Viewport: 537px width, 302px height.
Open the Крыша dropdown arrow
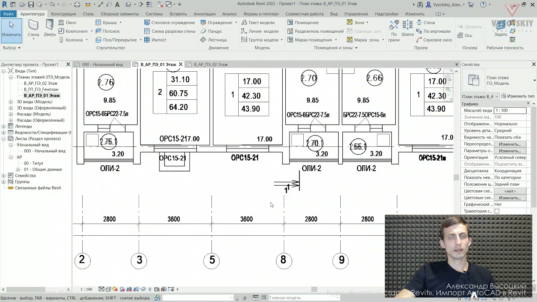[x=120, y=23]
